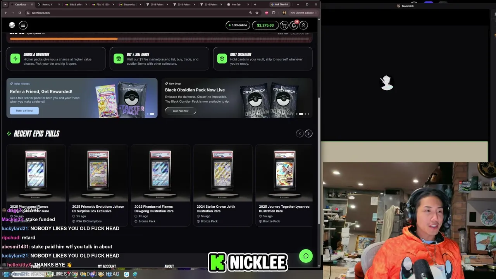Open the Chrome extensions puzzle icon

[x=274, y=13]
